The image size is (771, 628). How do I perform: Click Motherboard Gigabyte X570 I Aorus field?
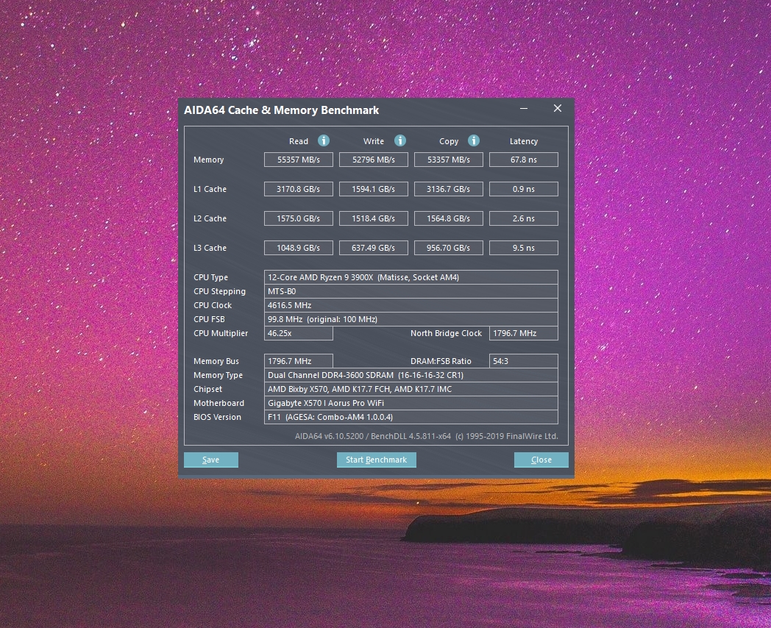411,403
